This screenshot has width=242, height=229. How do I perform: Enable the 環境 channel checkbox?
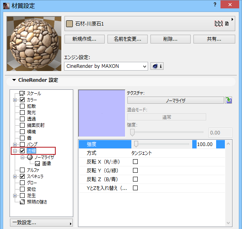click(x=22, y=132)
